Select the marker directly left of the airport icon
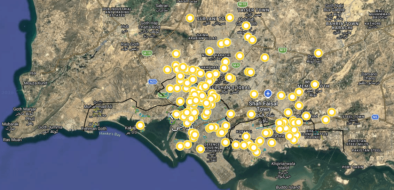 [x=254, y=94]
